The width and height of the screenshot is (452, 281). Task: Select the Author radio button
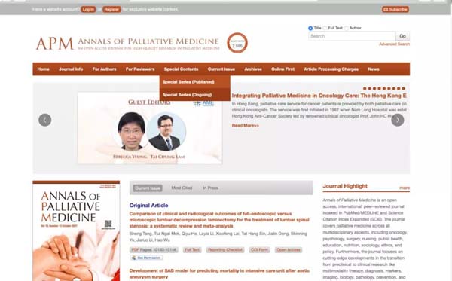coord(347,28)
